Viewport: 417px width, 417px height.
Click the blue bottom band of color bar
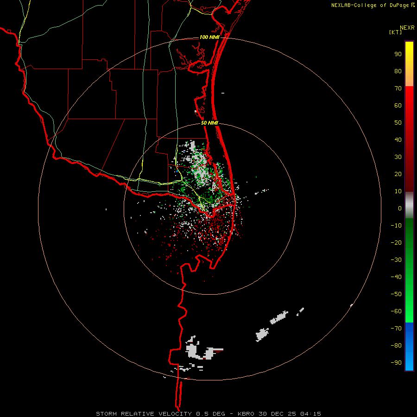click(x=409, y=347)
